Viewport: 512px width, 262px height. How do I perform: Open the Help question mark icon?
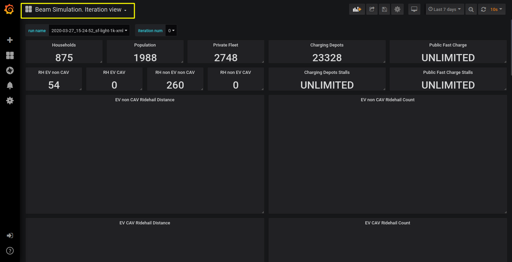(10, 251)
